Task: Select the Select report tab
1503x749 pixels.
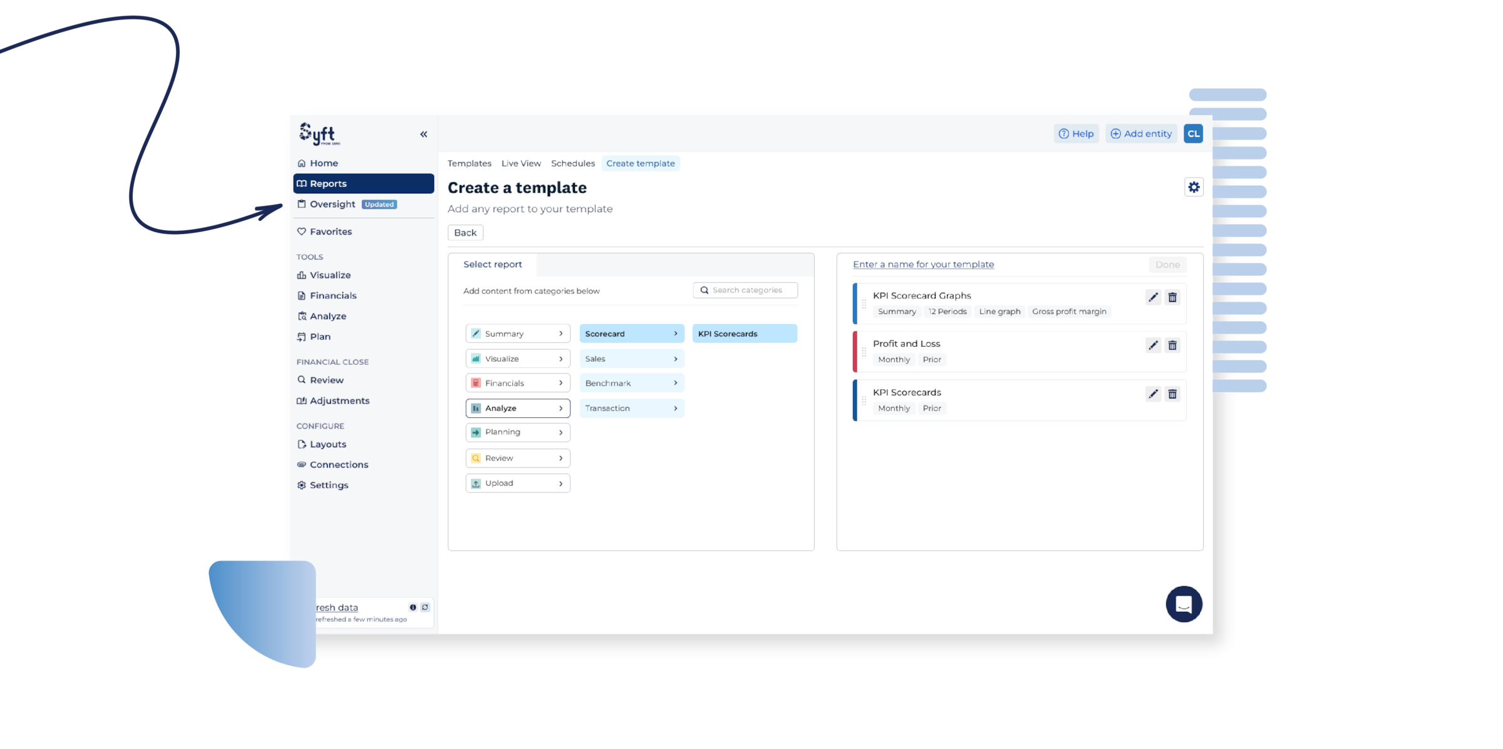Action: pos(492,264)
